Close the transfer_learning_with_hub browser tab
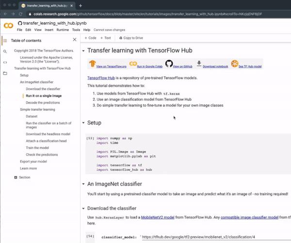291x243 pixels. click(71, 6)
